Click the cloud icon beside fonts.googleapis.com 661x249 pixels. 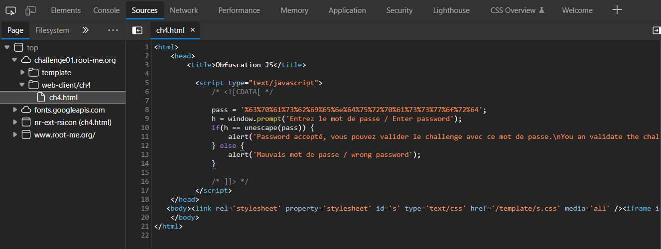coord(26,110)
